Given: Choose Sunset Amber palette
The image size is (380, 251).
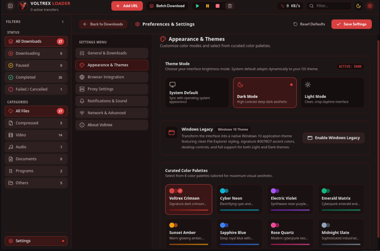Looking at the screenshot, I should point(189,234).
